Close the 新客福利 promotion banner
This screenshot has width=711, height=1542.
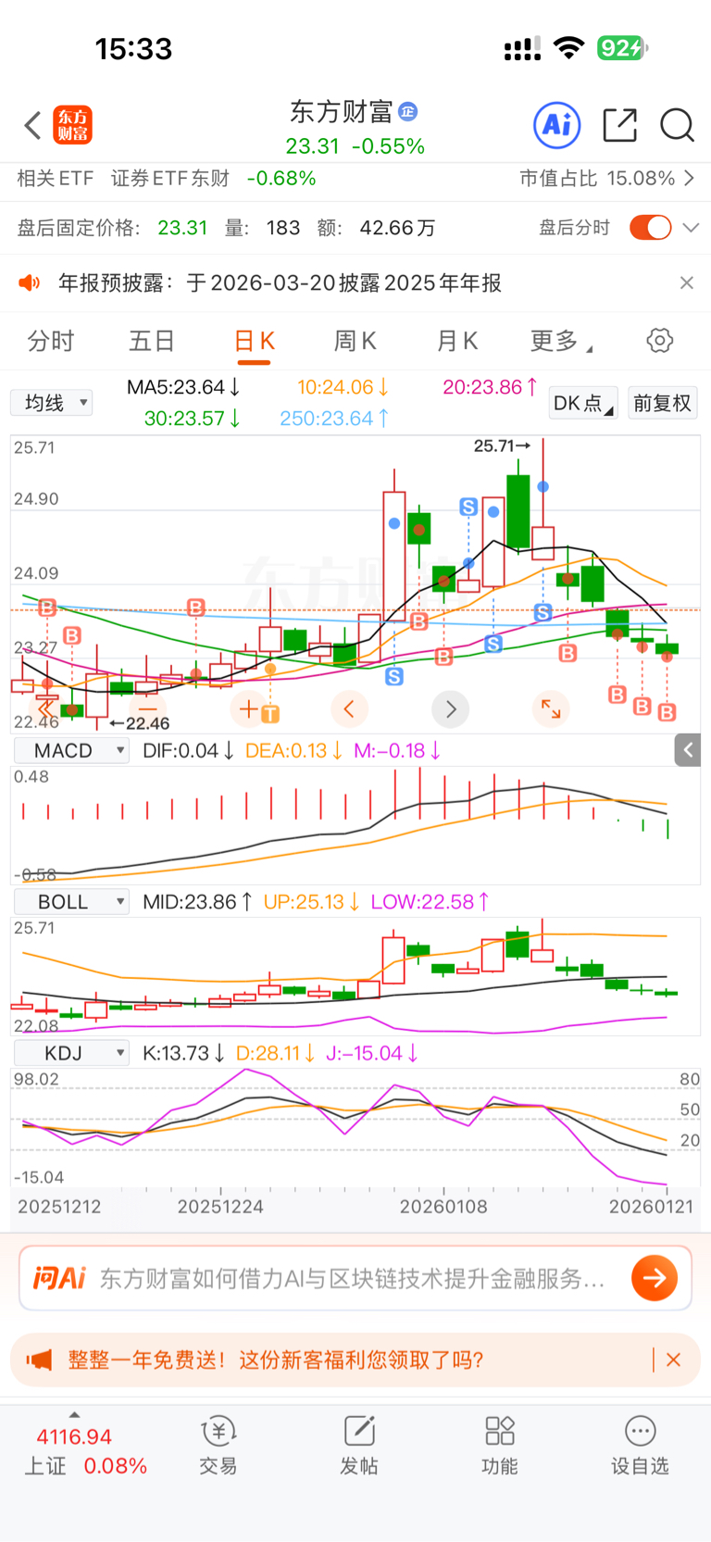coord(674,1360)
